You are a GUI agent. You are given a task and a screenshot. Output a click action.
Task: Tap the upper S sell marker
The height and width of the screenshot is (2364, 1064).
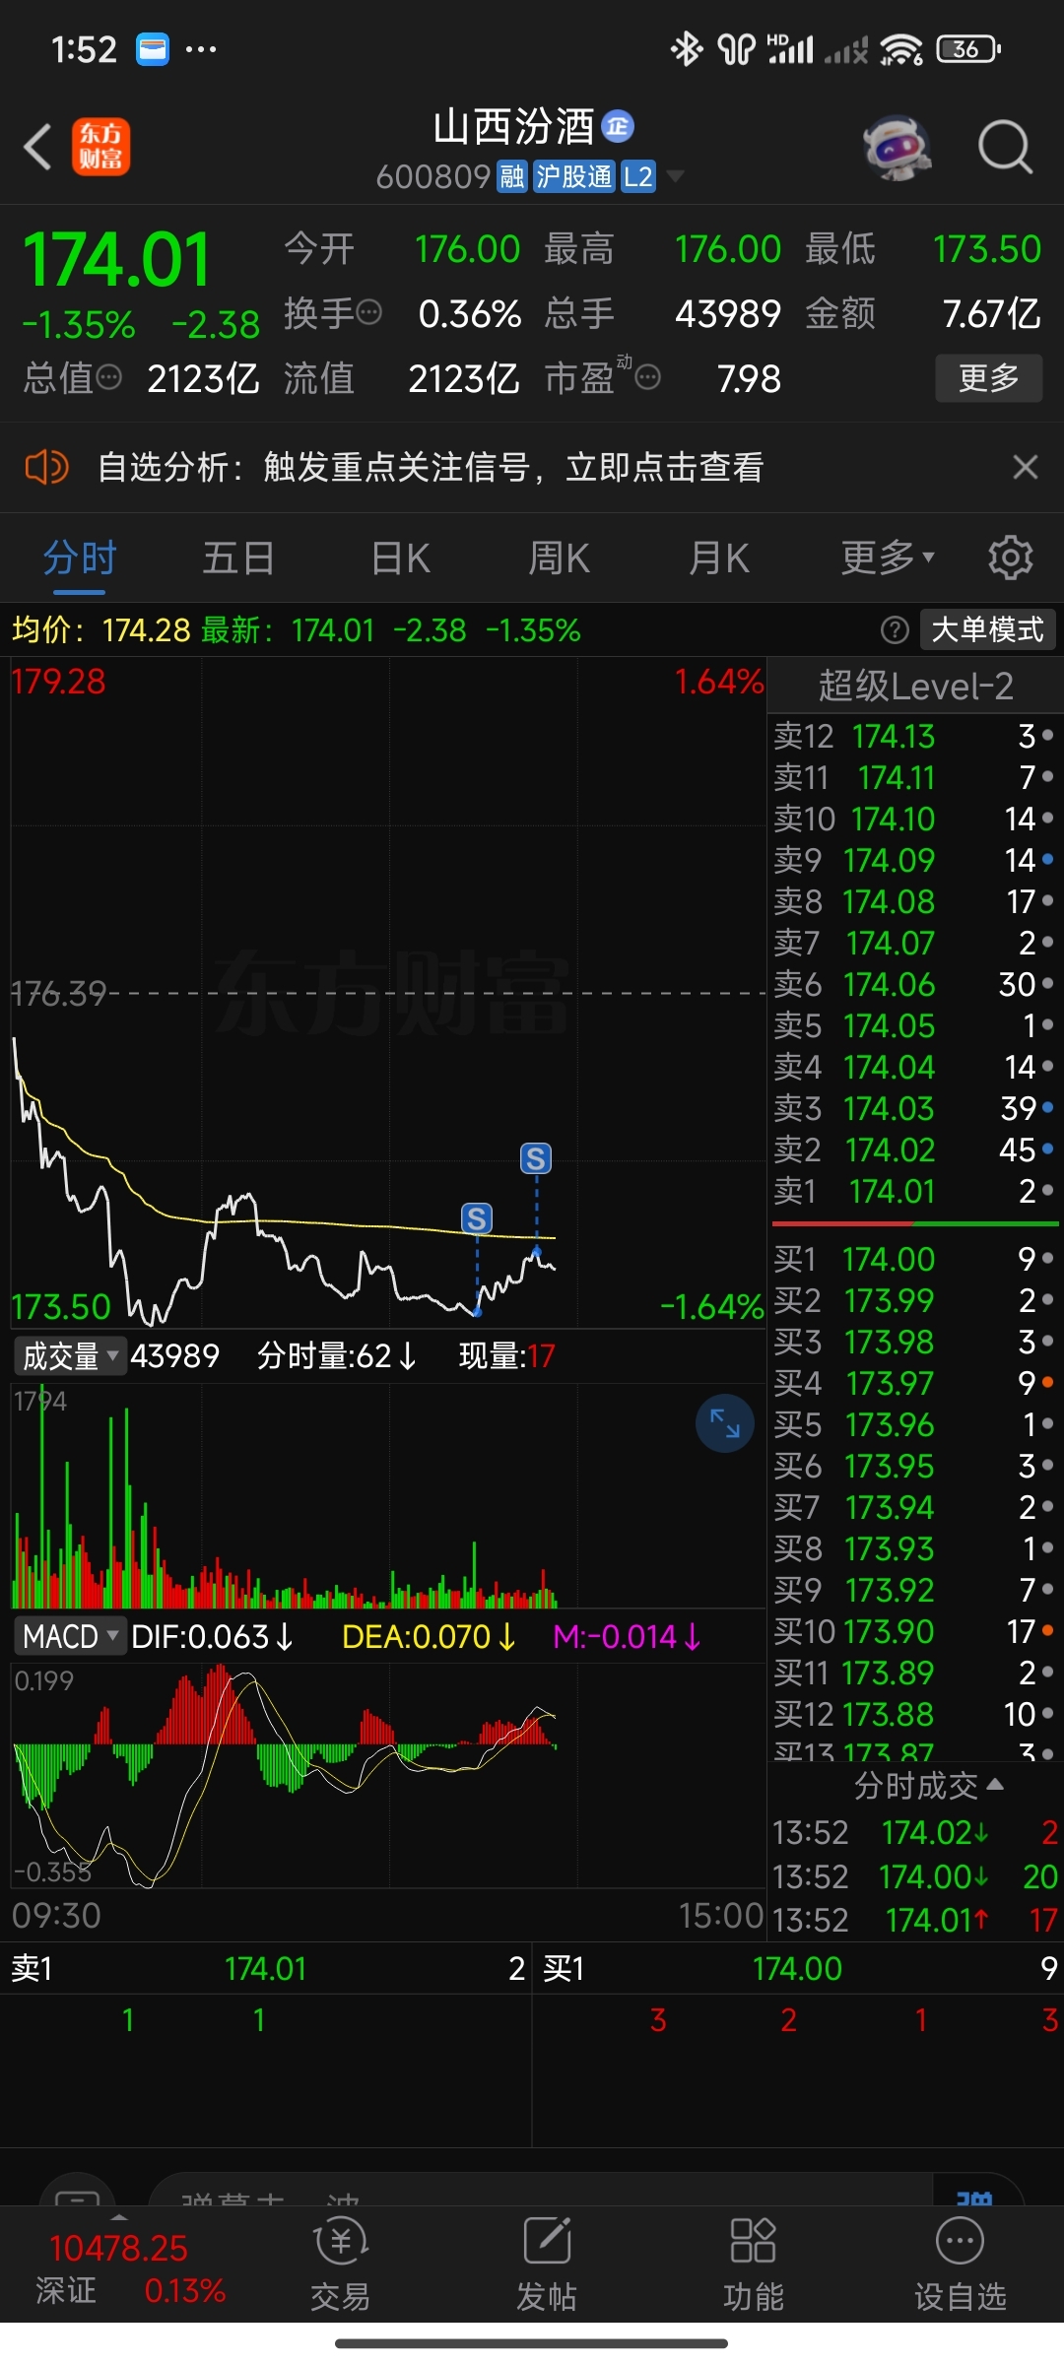tap(536, 1158)
